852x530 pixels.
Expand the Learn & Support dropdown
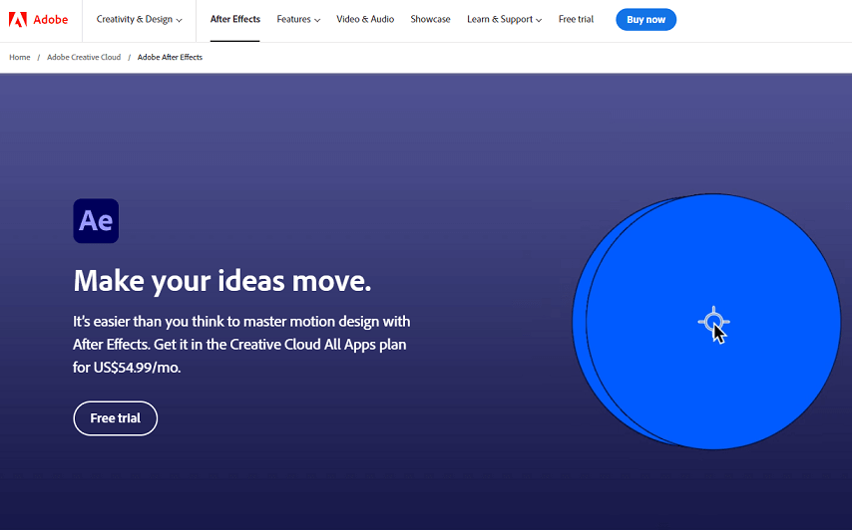tap(504, 20)
